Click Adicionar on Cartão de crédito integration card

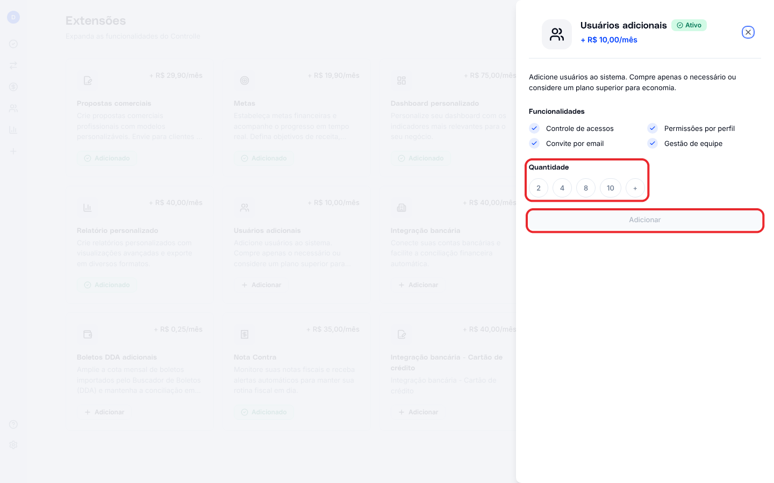tap(419, 412)
